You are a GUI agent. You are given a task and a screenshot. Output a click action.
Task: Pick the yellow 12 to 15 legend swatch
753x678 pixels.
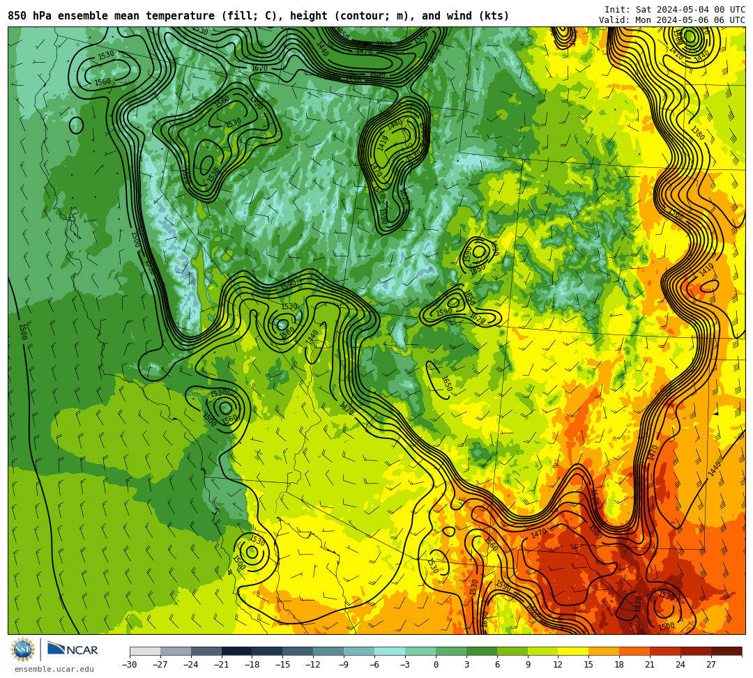tap(573, 651)
